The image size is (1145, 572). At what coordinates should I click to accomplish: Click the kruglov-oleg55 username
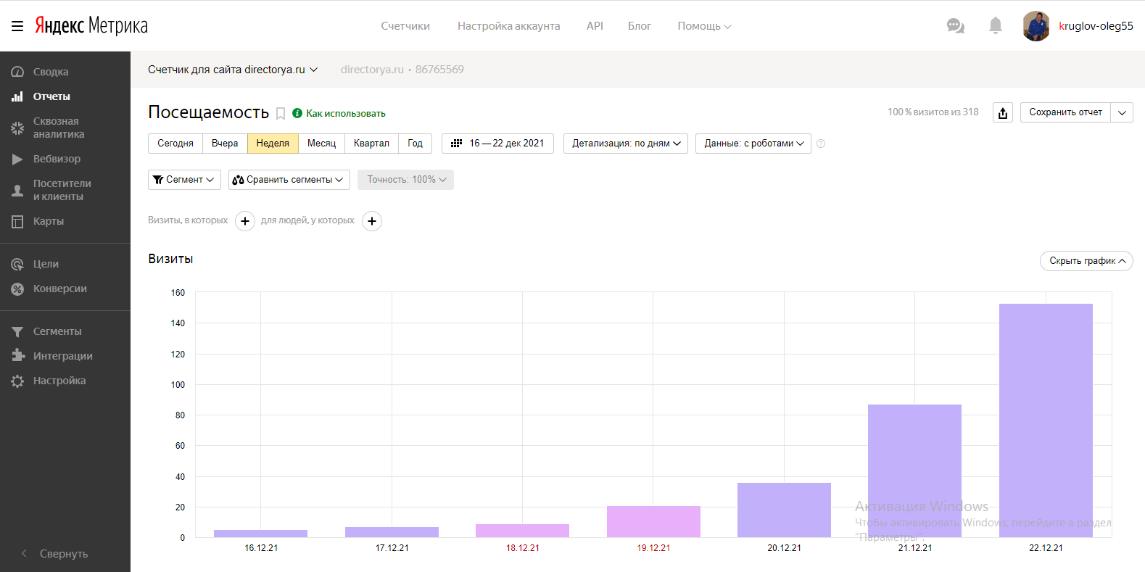pos(1096,26)
